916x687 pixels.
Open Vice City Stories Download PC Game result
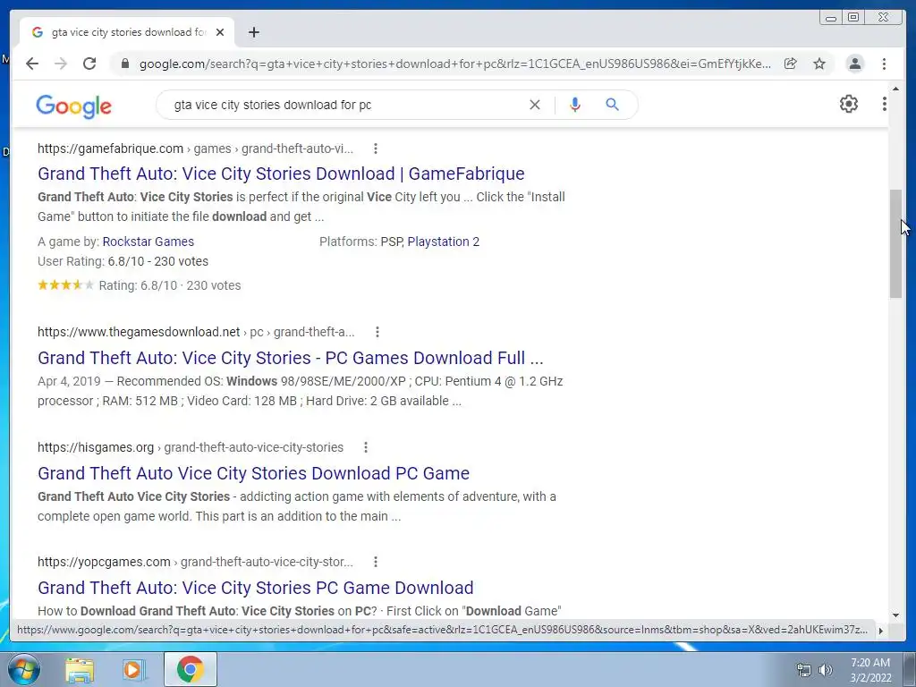(x=253, y=473)
